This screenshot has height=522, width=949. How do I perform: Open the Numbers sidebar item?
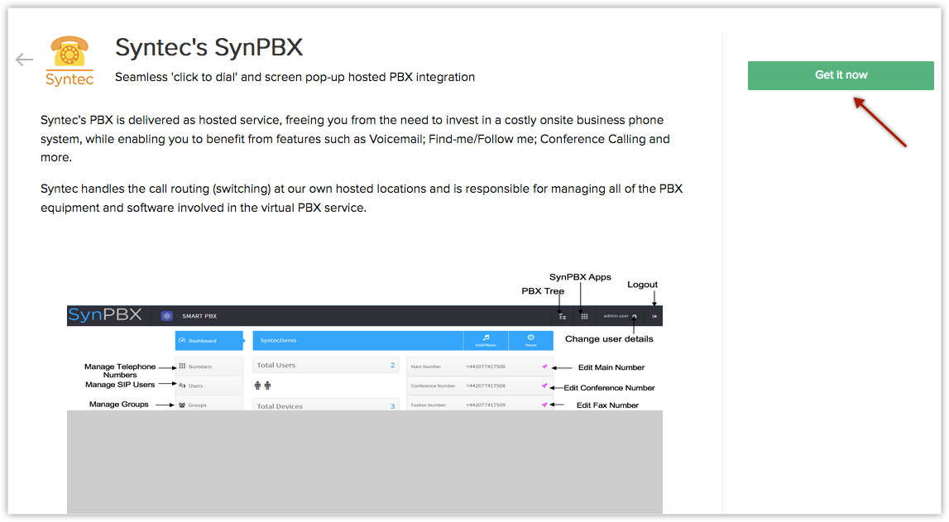[x=208, y=366]
